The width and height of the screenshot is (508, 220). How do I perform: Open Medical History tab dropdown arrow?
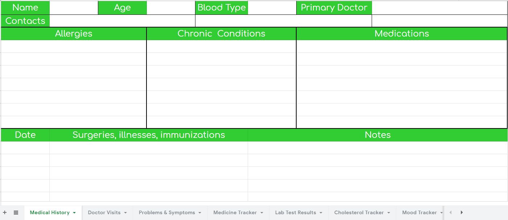(x=74, y=213)
